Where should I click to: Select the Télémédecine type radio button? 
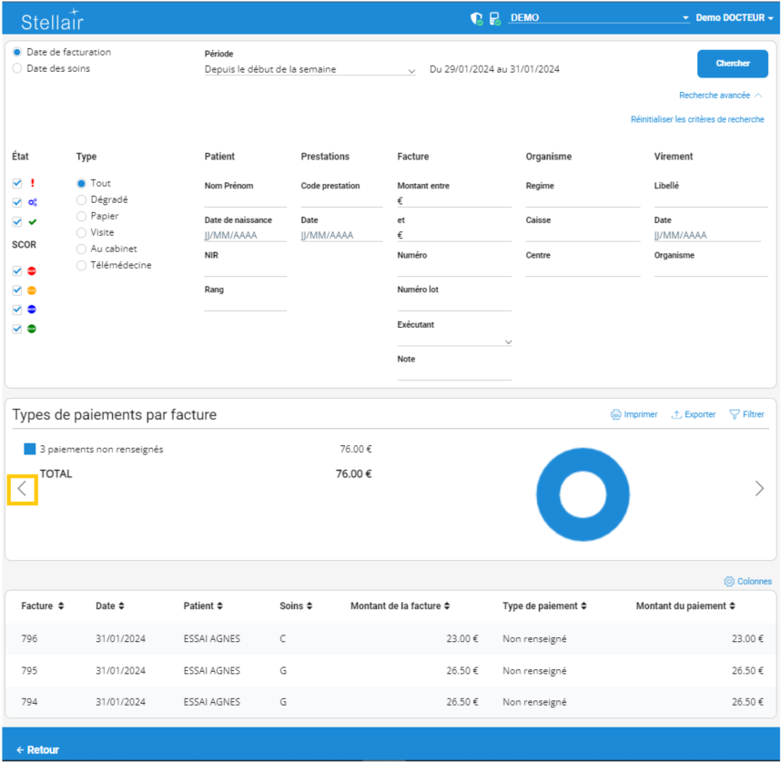point(82,265)
